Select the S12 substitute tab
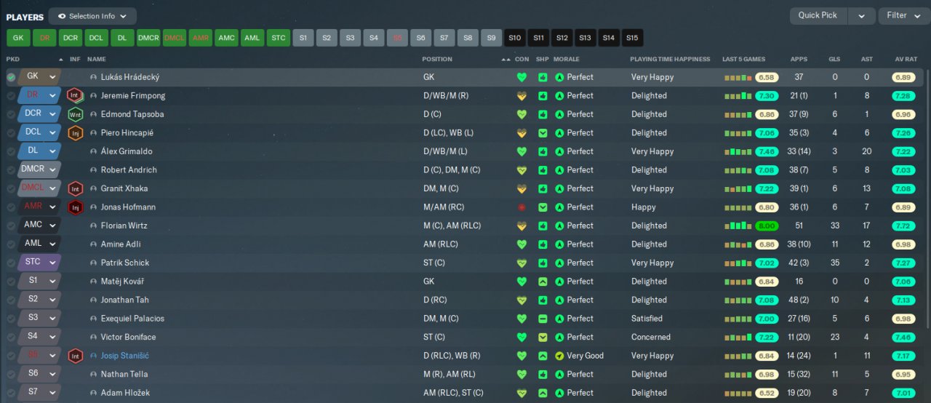 [562, 38]
